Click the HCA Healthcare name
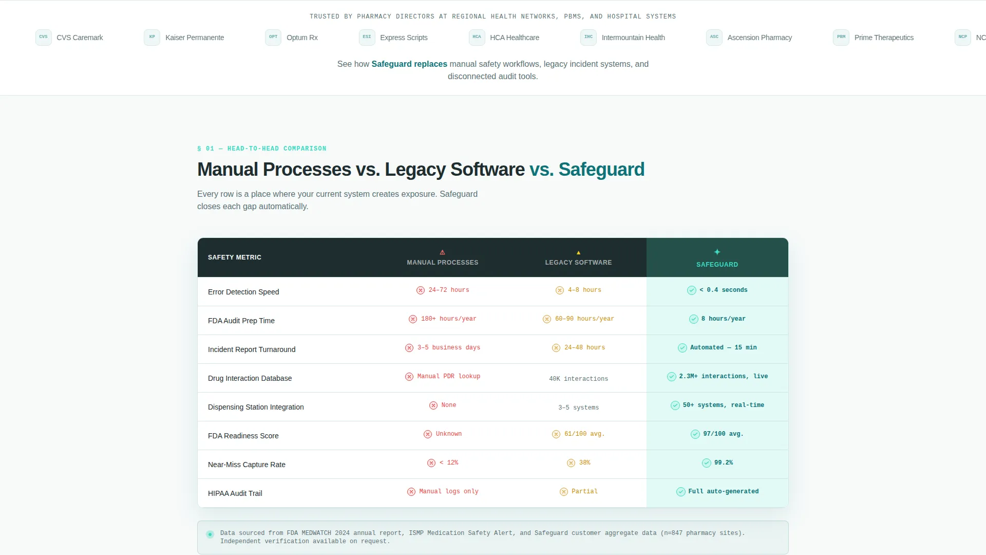Viewport: 986px width, 555px height. tap(515, 38)
